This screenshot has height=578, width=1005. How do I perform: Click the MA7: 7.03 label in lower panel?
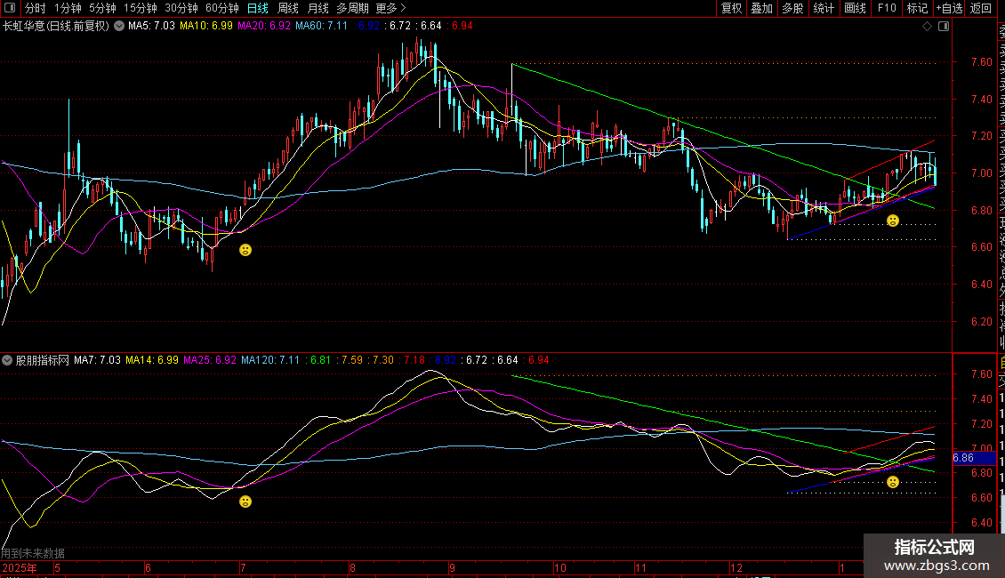tap(98, 360)
